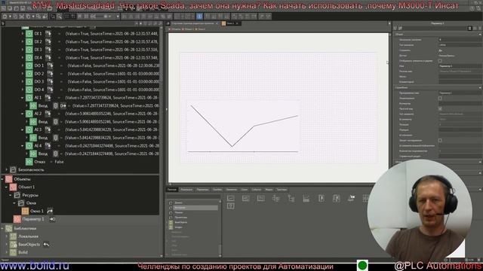Click the new-document icon at toolbar start
The image size is (483, 271).
5,17
